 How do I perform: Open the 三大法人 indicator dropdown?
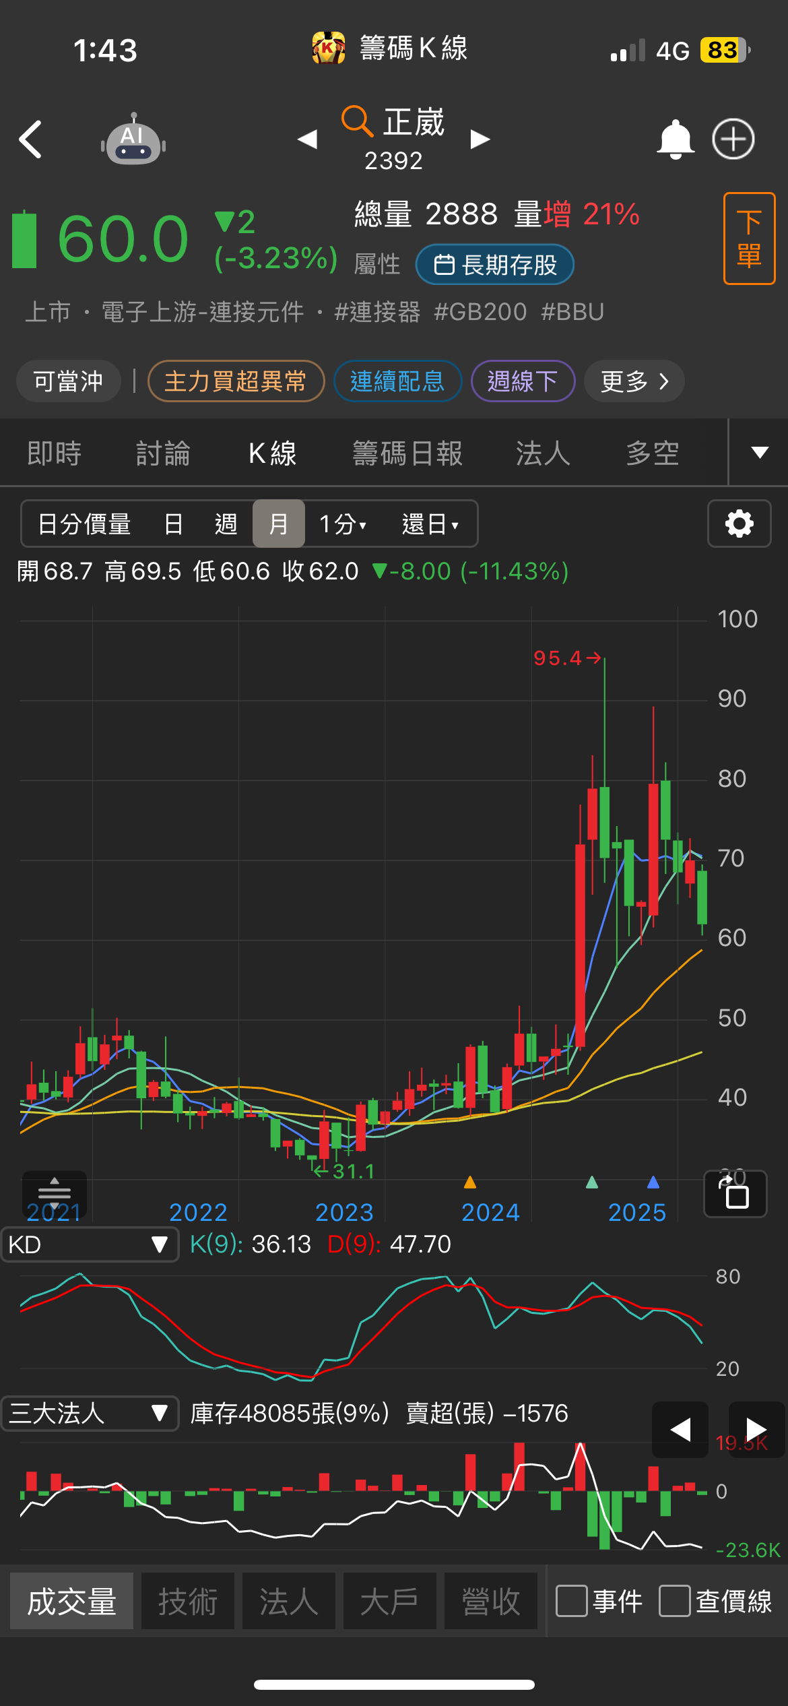90,1413
